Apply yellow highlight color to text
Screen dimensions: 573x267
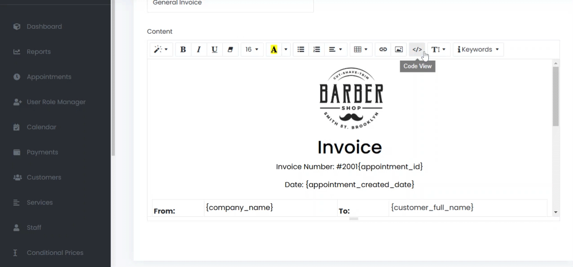click(x=273, y=49)
